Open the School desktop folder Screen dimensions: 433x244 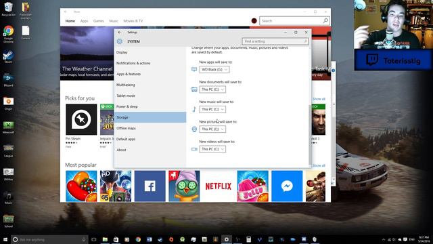(8, 222)
